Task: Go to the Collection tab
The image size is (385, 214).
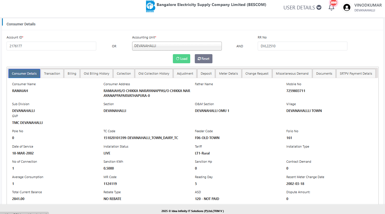Action: pos(124,74)
